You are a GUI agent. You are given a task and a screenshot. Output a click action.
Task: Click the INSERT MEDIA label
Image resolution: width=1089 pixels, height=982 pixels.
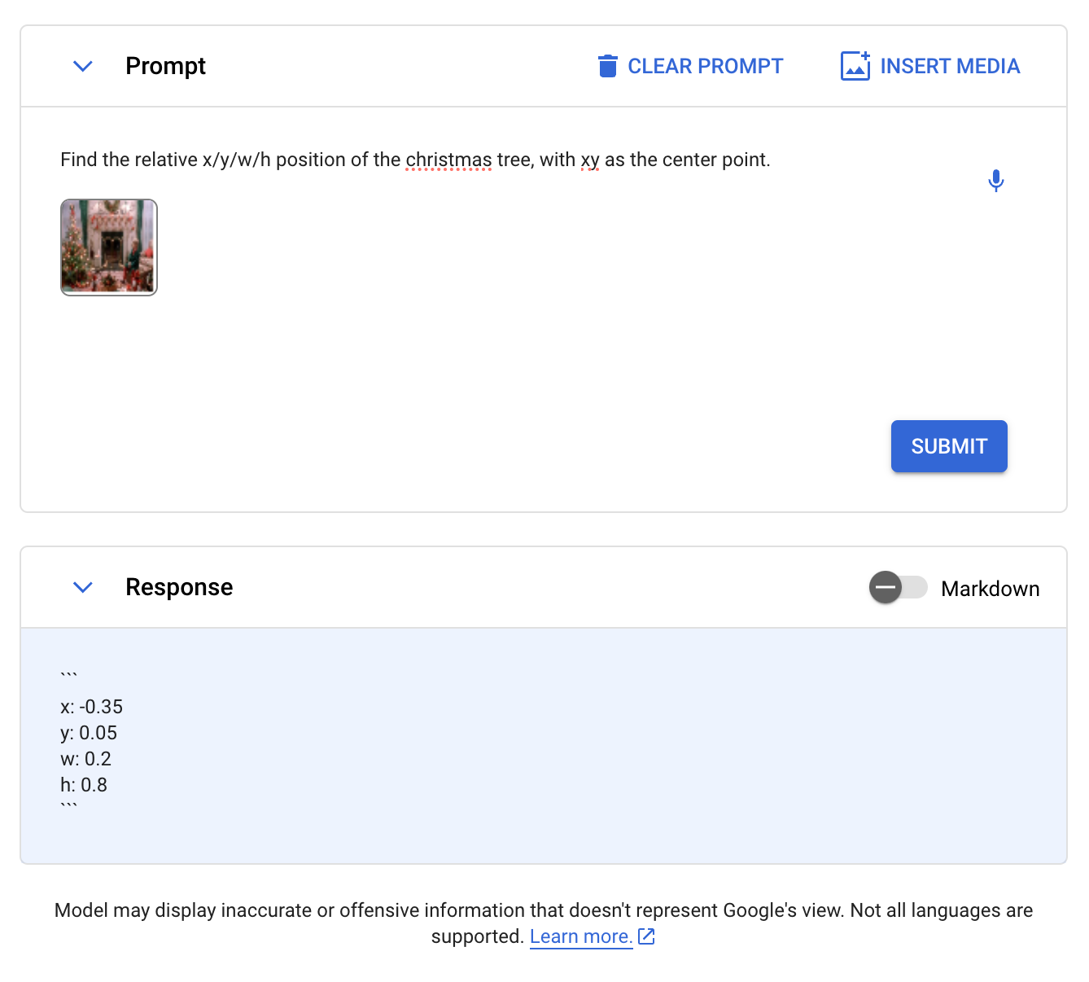tap(950, 66)
